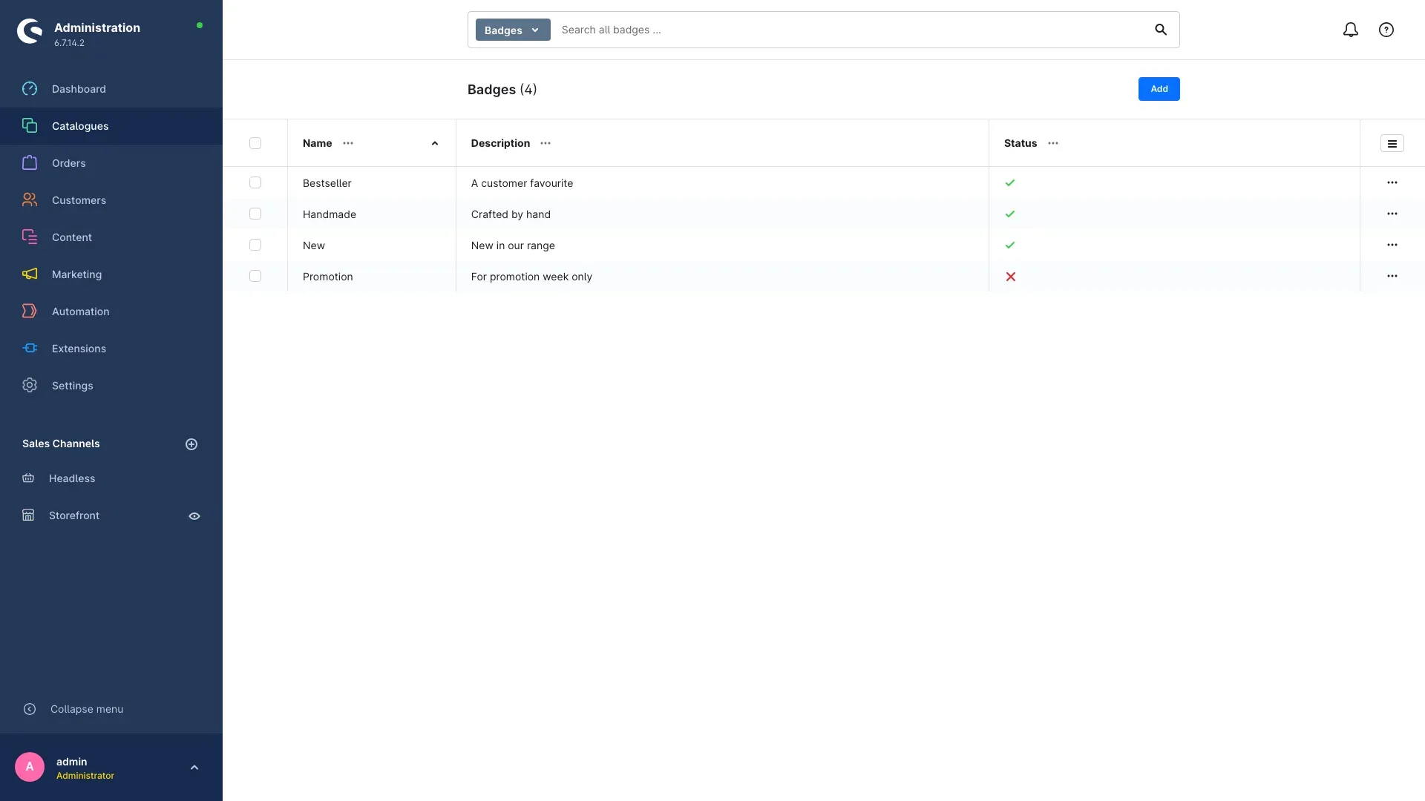Screen dimensions: 1425x801
Task: Check the Promotion row checkbox
Action: tap(255, 276)
